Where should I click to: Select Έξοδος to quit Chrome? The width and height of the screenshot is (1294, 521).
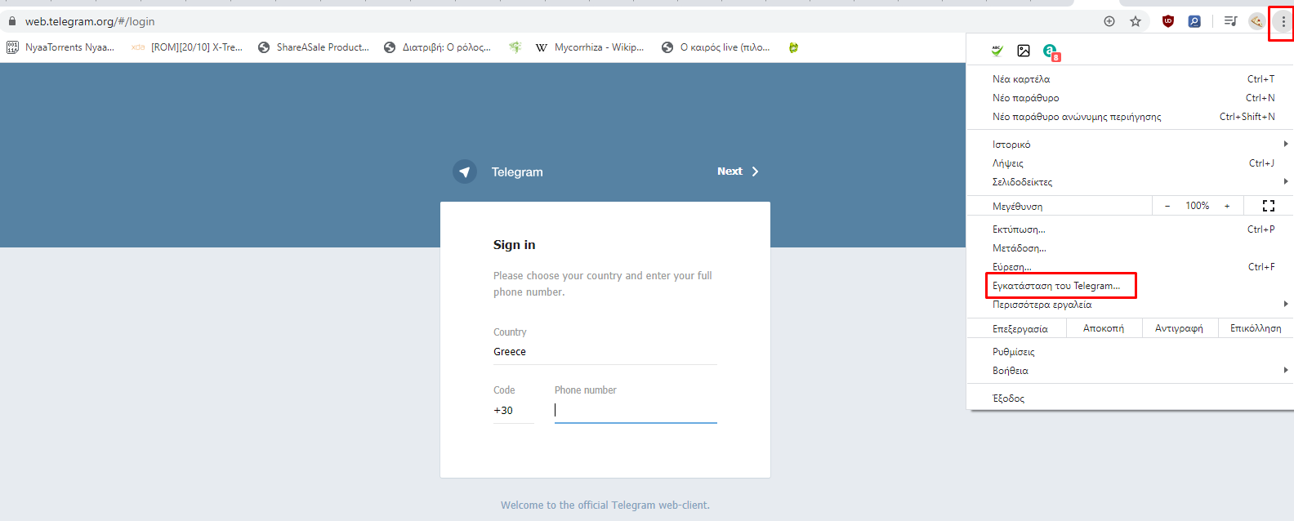click(1131, 399)
